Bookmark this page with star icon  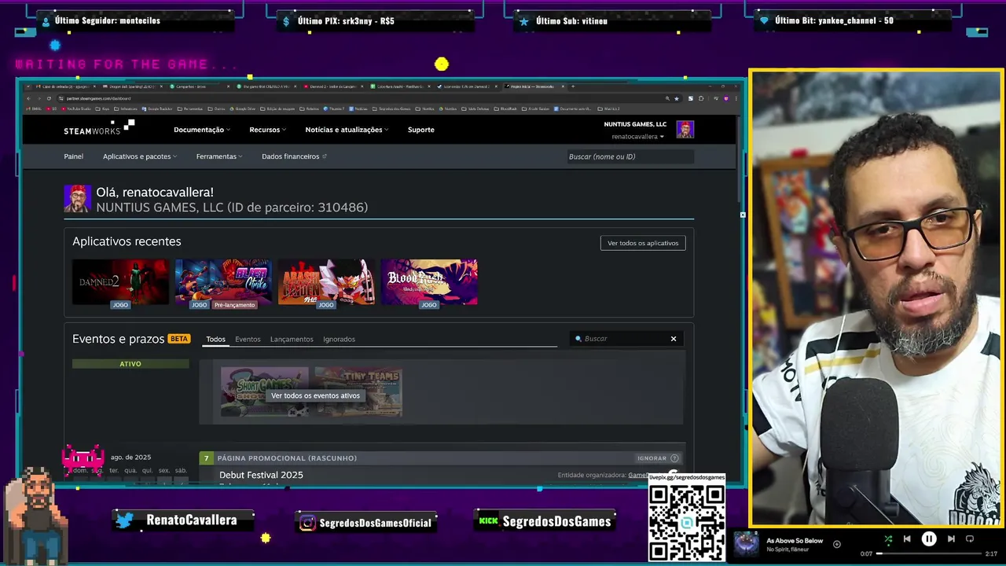click(x=677, y=98)
